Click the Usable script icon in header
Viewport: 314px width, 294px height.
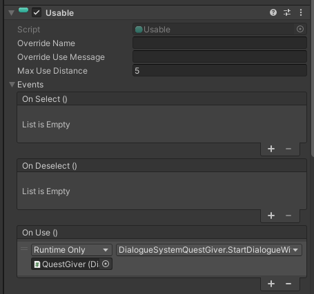click(23, 10)
